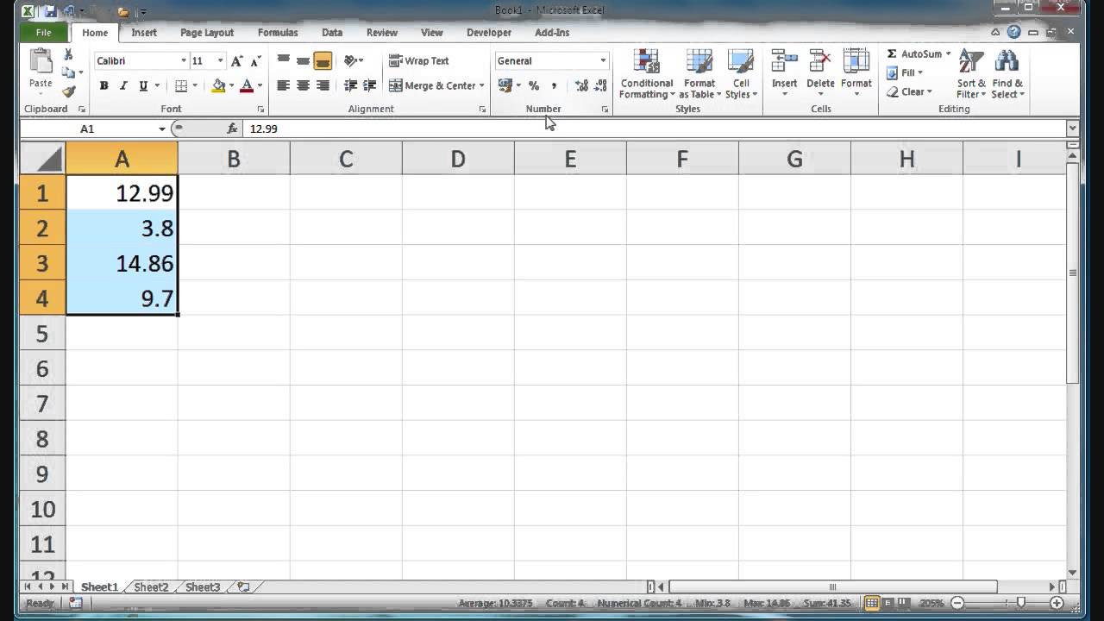Open the File tab
Image resolution: width=1104 pixels, height=621 pixels.
pos(44,33)
